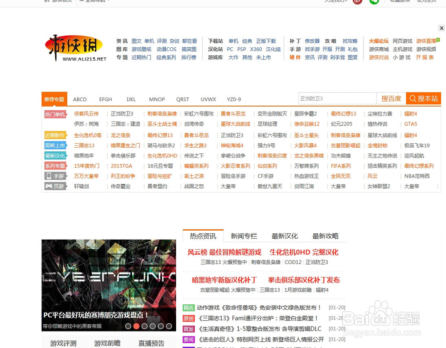Viewport: 446px width, 348px height.
Task: Open the cyberpunk carousel banner image
Action: coord(109,285)
